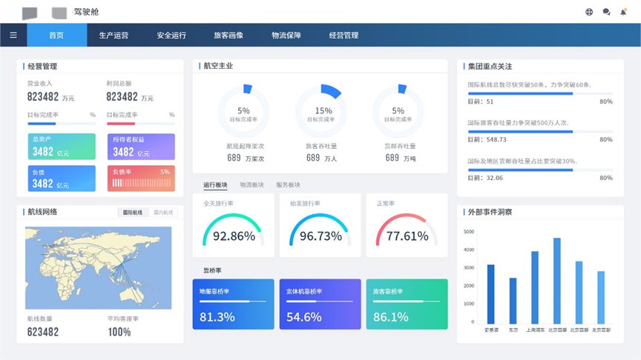
Task: Click the 旅客吞吐量 15% donut chart
Action: (x=320, y=113)
